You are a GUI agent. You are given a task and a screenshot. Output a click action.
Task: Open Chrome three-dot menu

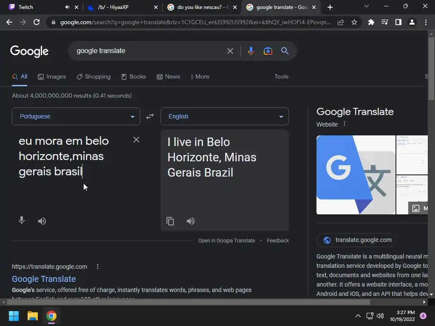tap(426, 22)
